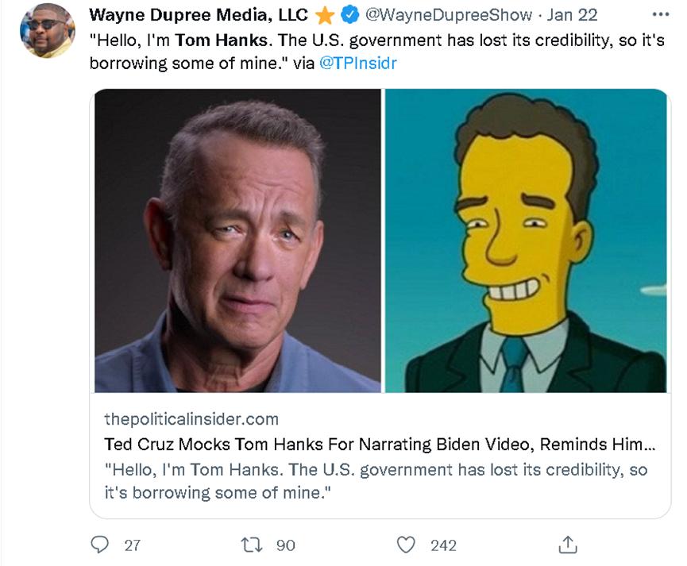Open the three-dot more options menu
The width and height of the screenshot is (687, 566).
[660, 14]
